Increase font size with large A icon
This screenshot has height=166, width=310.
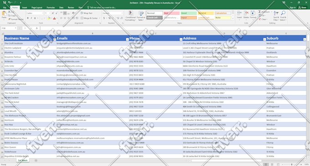click(x=53, y=13)
